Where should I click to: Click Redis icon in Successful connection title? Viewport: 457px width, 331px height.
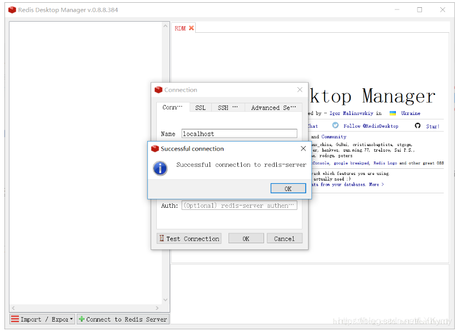155,148
